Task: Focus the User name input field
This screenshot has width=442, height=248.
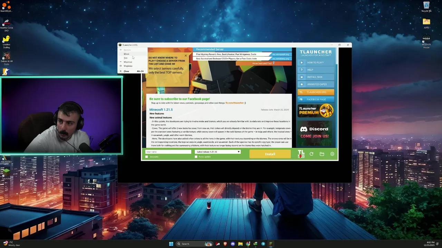Action: [x=168, y=152]
